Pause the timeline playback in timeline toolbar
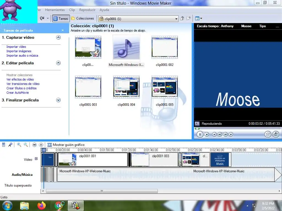This screenshot has width=282, height=211. (x=41, y=145)
